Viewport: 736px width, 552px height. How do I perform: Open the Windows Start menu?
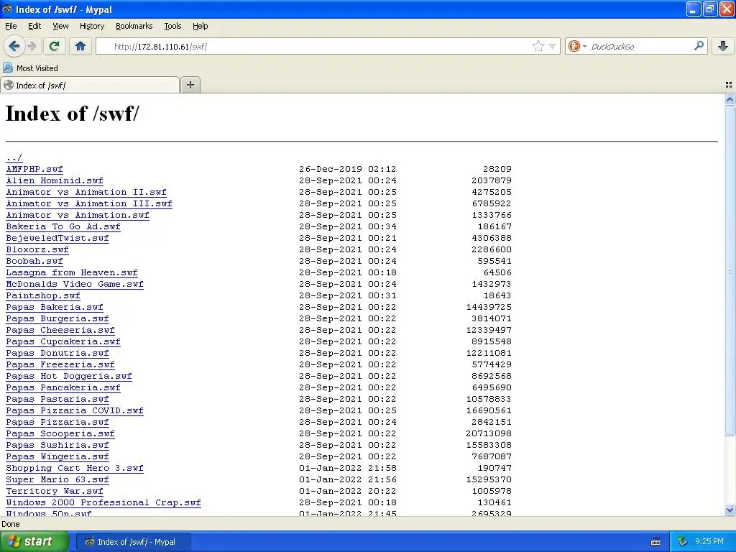click(34, 542)
